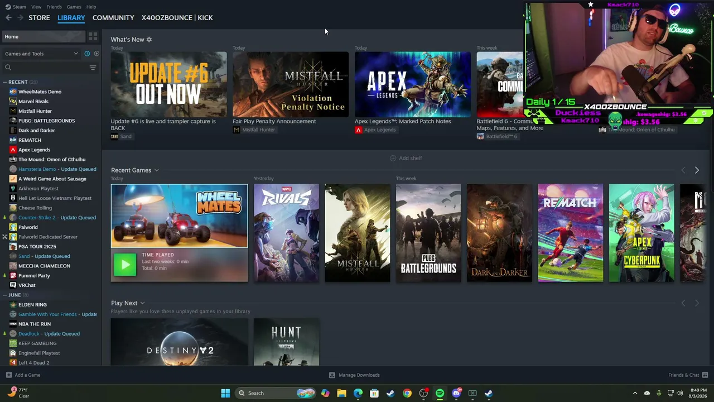
Task: Click the ELDEN RING sidebar icon
Action: point(13,304)
